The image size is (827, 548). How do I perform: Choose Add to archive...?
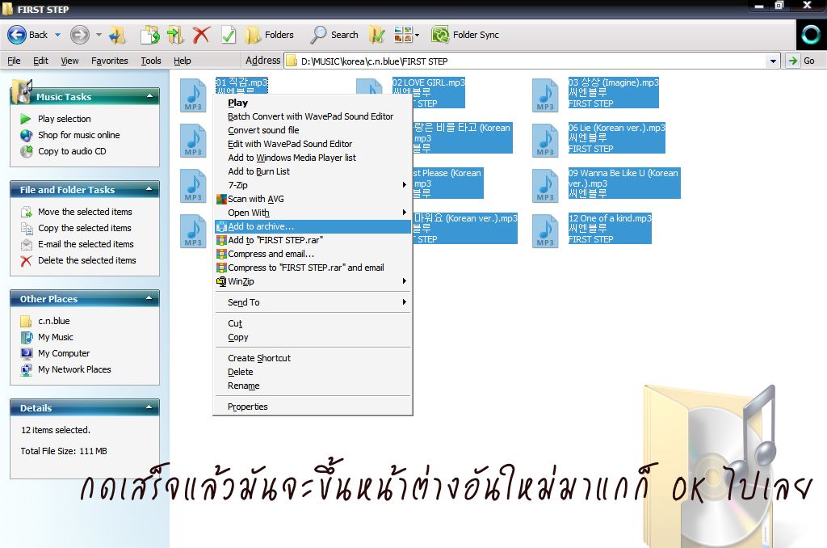(x=313, y=226)
